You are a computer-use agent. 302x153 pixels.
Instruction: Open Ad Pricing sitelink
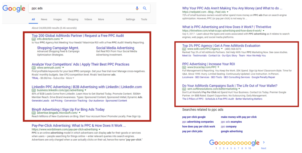(x=57, y=101)
